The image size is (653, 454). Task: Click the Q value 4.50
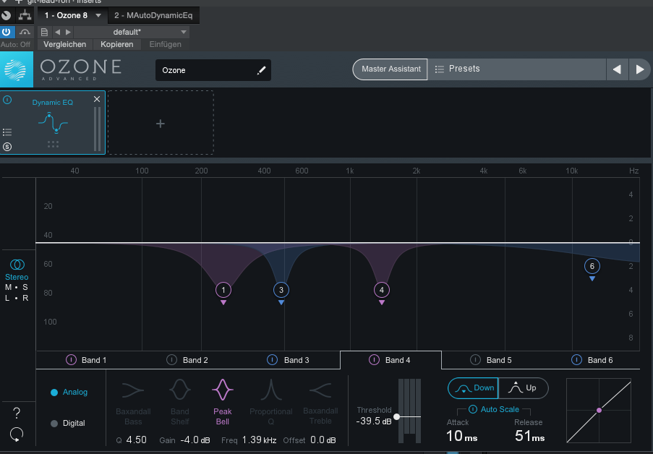[136, 440]
